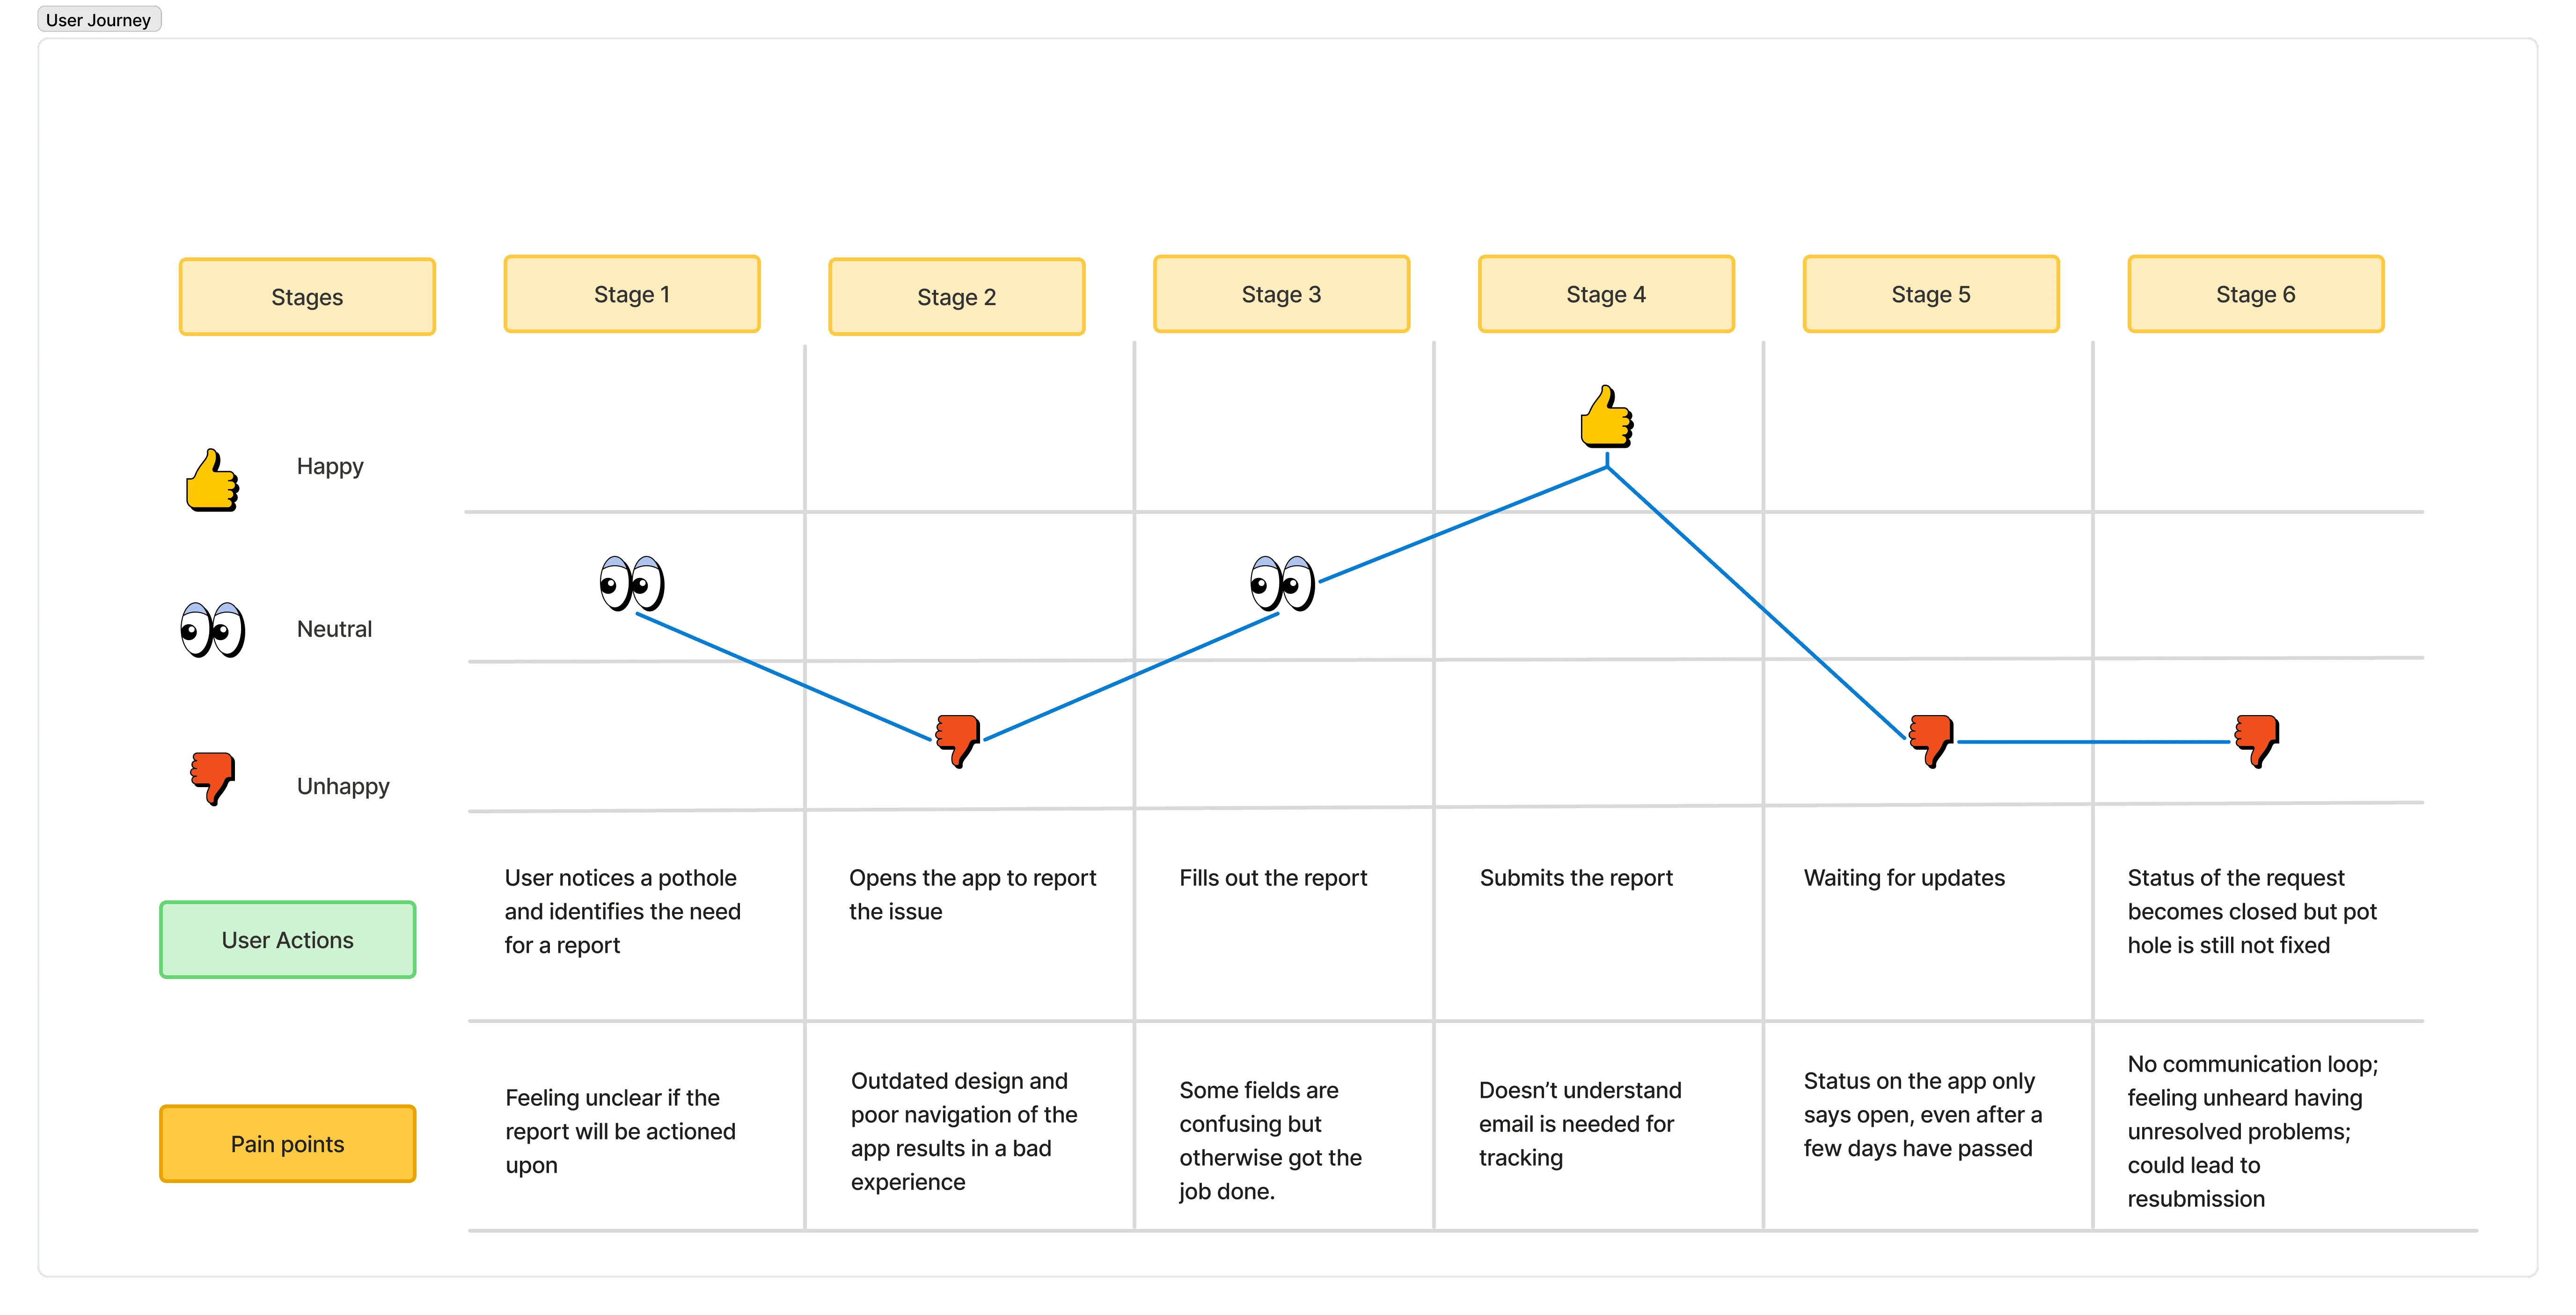Click the thumbs-down icon in Stage 2 column

coord(957,740)
